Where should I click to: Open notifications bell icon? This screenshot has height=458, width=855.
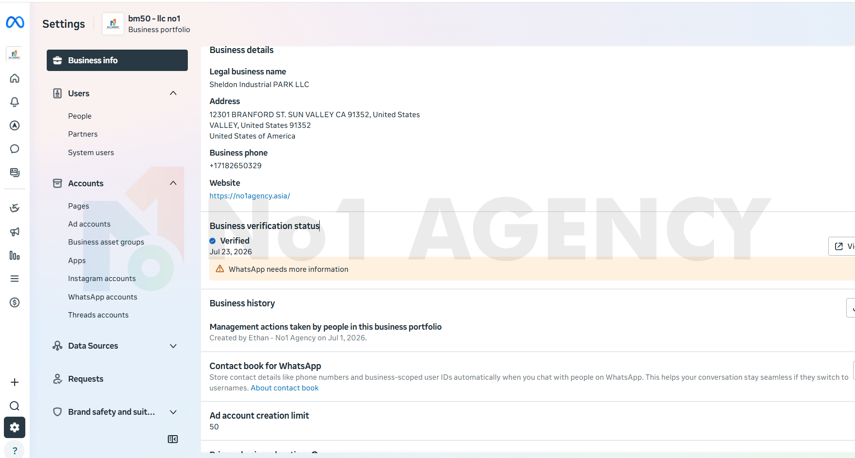(15, 102)
